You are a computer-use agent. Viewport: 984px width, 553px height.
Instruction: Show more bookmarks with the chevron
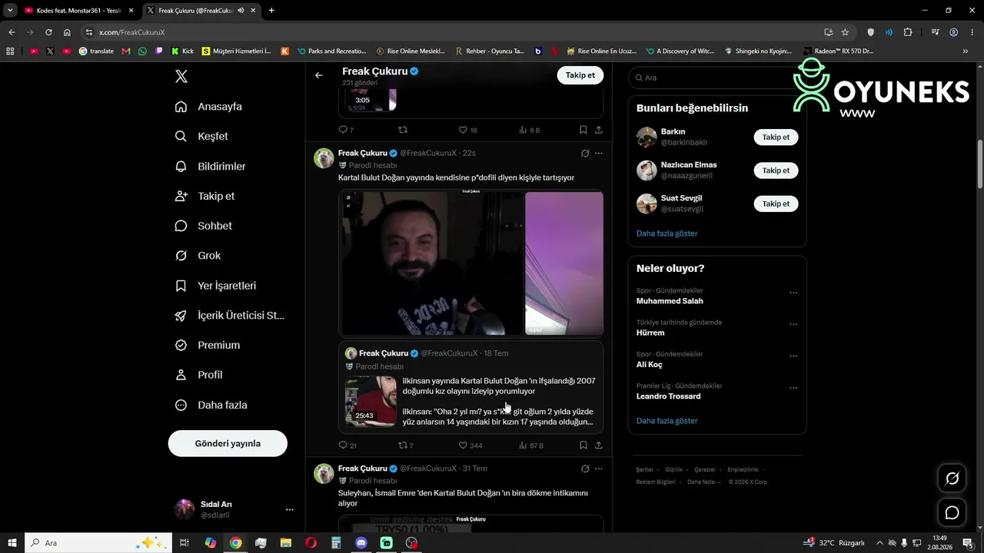(x=966, y=51)
